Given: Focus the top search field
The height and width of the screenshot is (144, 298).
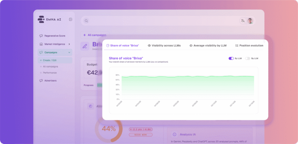Looking at the screenshot, I should point(168,21).
